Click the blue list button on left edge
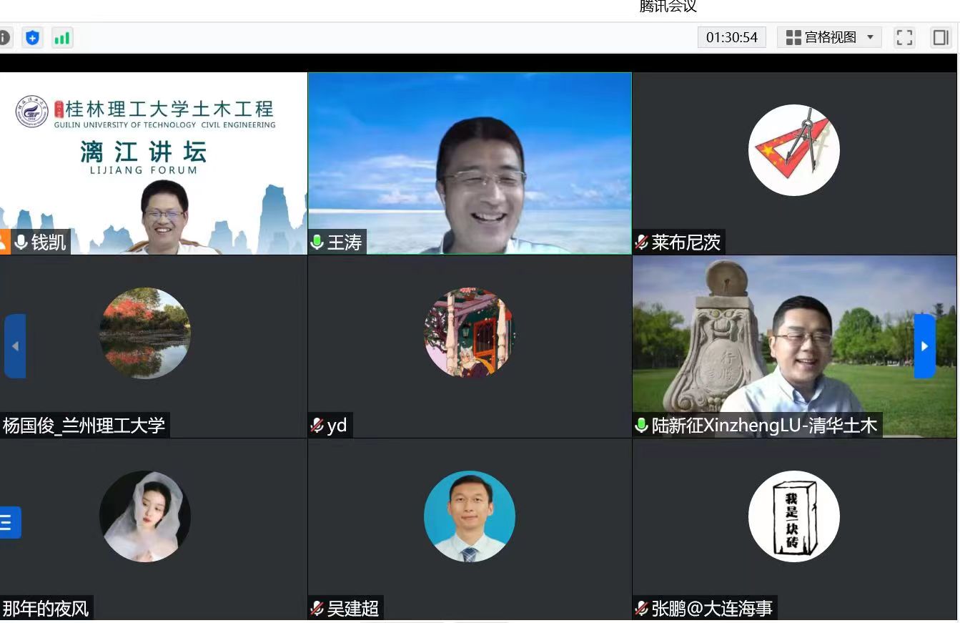 click(9, 522)
